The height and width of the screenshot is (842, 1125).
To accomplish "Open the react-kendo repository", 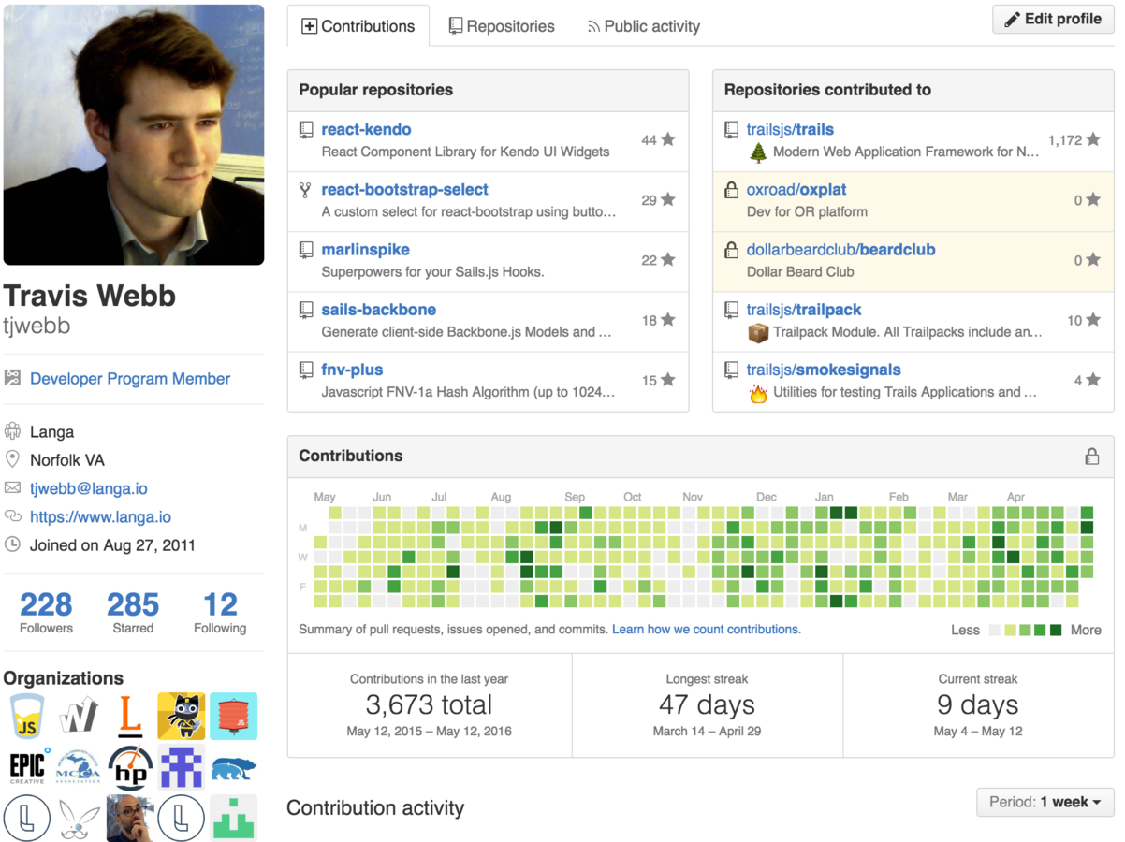I will pos(366,129).
